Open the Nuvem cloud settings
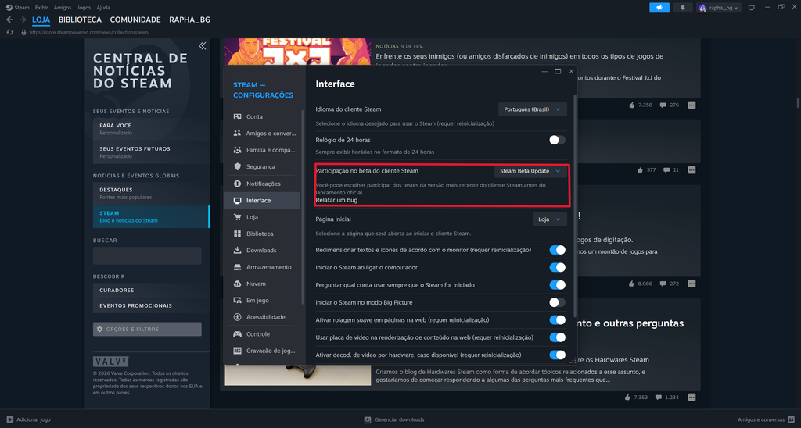Image resolution: width=801 pixels, height=428 pixels. tap(256, 284)
